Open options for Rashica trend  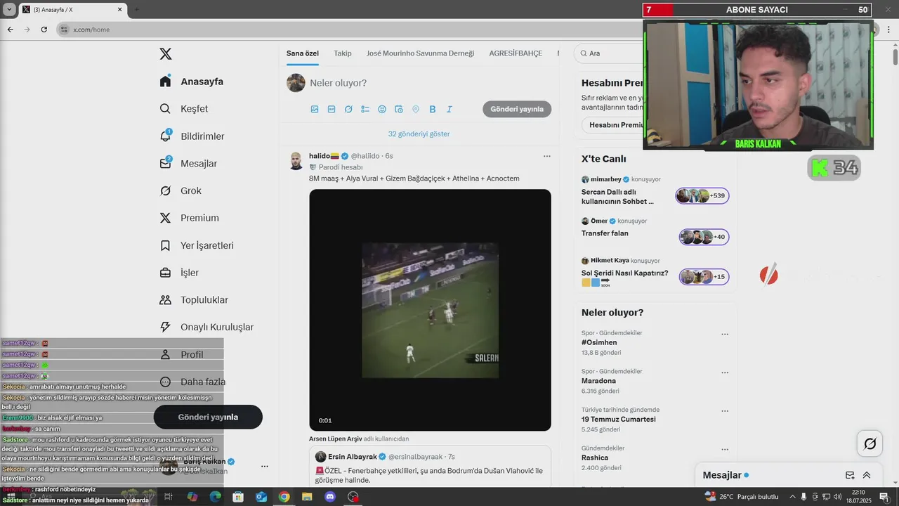tap(725, 449)
